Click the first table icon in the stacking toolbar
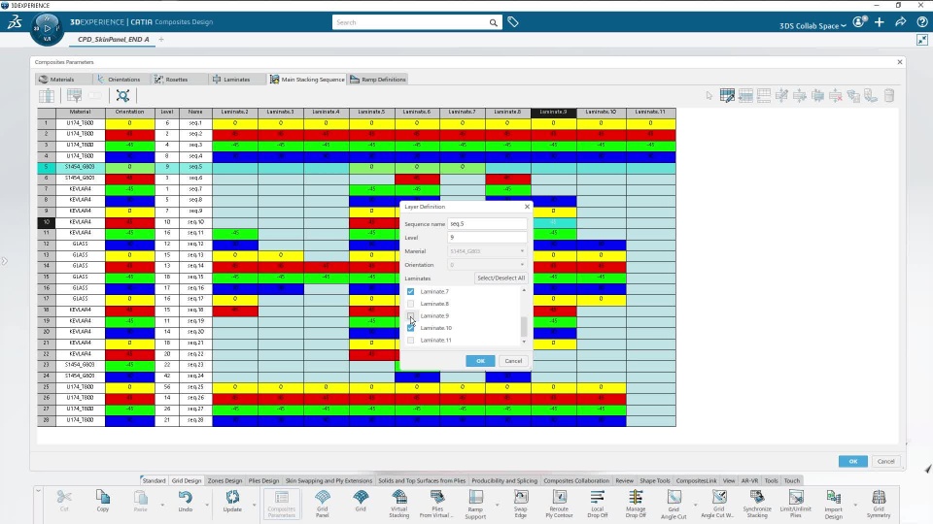Screen dimensions: 933x524 [x=47, y=96]
